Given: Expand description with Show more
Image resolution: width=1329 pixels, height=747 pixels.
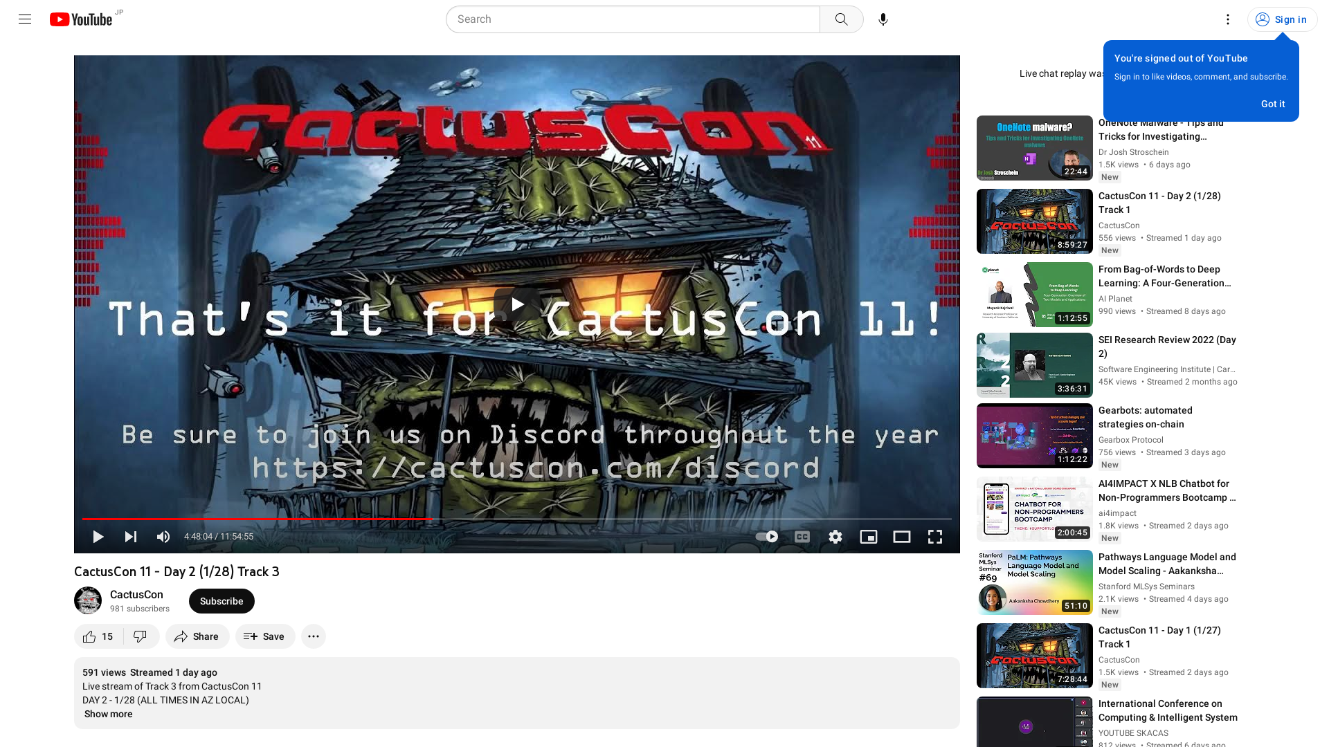Looking at the screenshot, I should point(108,714).
